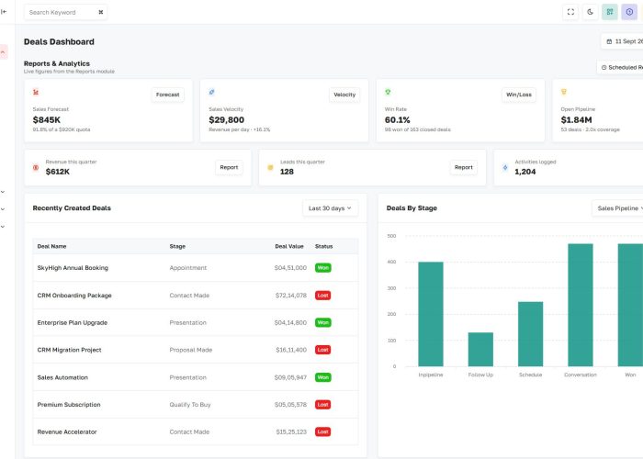Collapse the sidebar with the toggle icon
Screen dimensions: 643x459
coord(4,11)
